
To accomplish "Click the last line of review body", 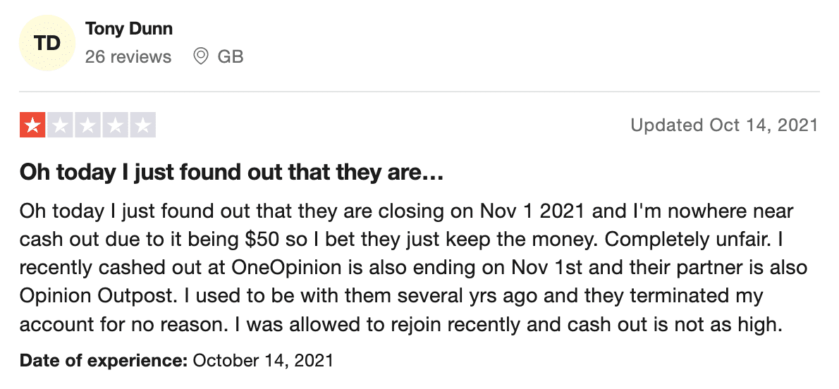I will click(x=401, y=325).
